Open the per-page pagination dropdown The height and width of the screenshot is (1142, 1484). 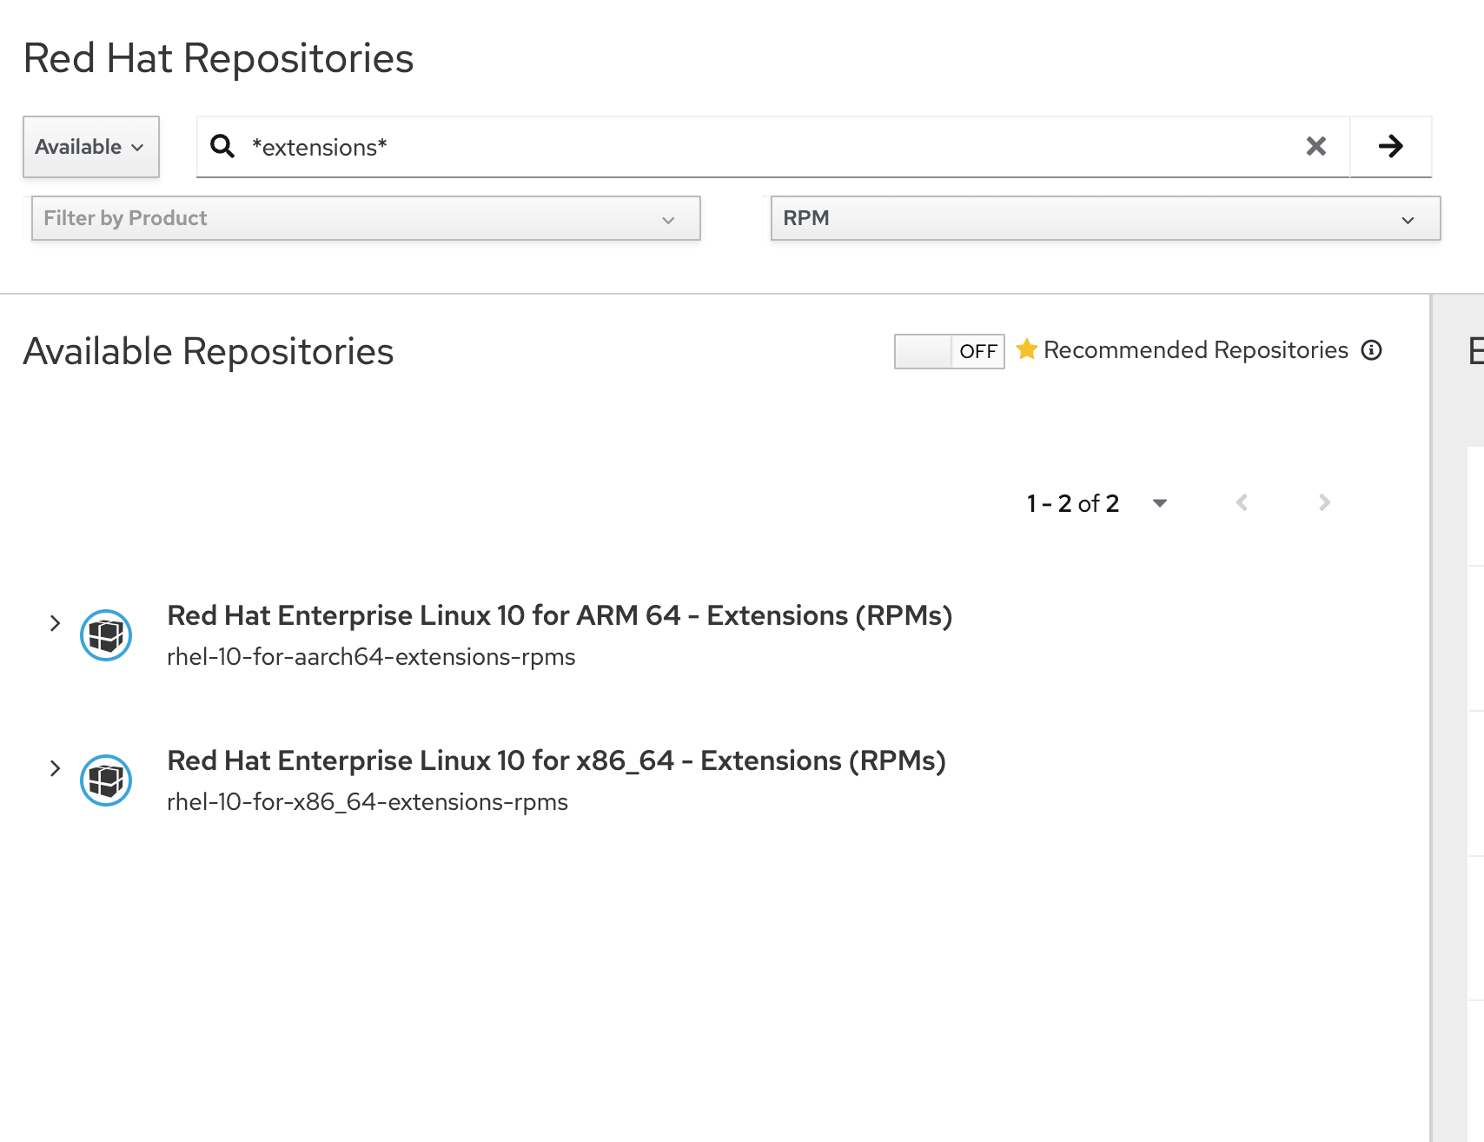[x=1159, y=503]
